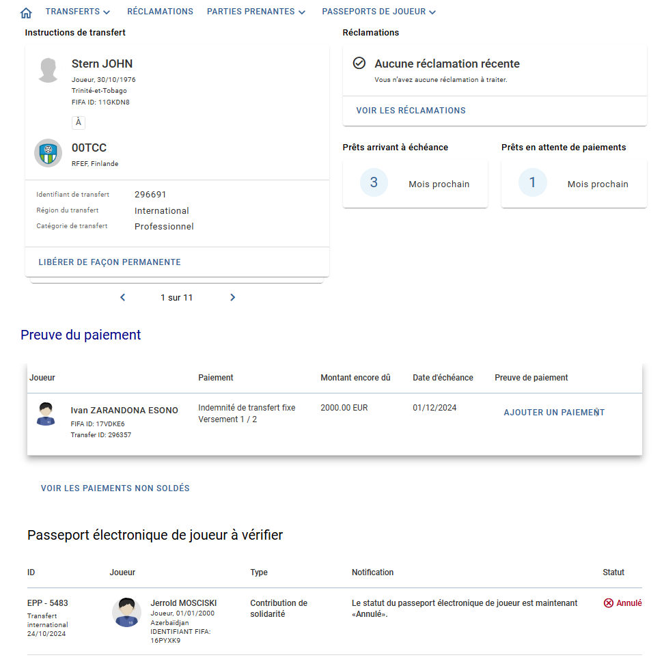The image size is (664, 664).
Task: Open the Transferts dropdown menu
Action: (78, 12)
